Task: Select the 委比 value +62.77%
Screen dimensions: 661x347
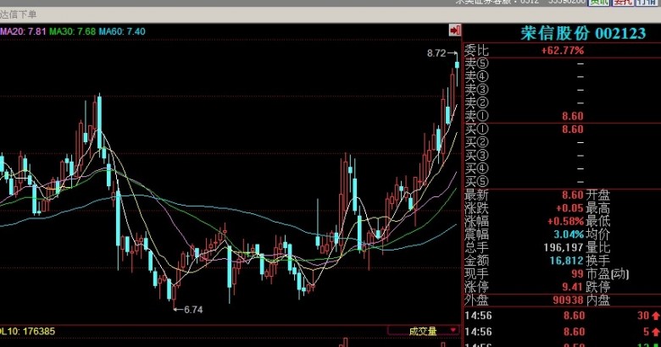Action: click(563, 51)
